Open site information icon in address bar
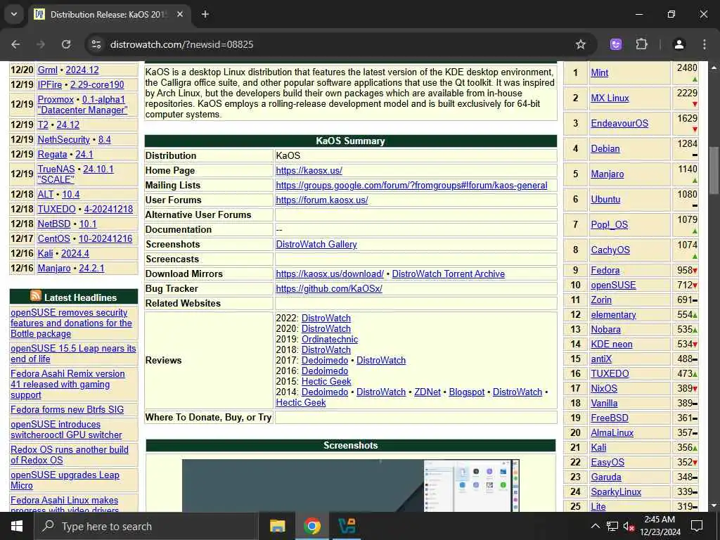The height and width of the screenshot is (540, 720). (x=96, y=44)
